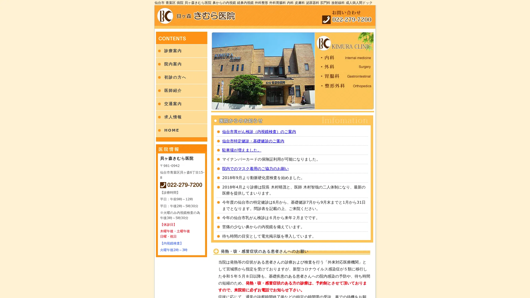
Task: Select 初診の方へ in the contents menu
Action: pyautogui.click(x=181, y=77)
